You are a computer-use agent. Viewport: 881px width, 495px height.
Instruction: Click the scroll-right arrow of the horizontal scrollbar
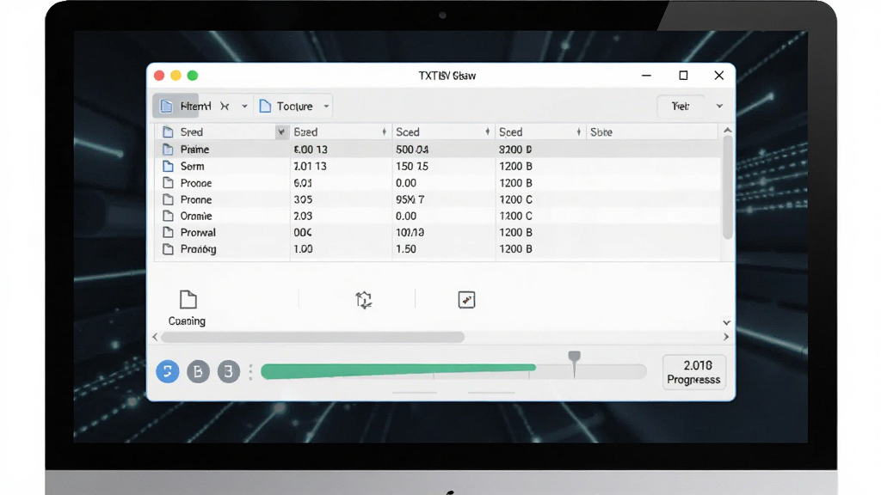tap(726, 337)
